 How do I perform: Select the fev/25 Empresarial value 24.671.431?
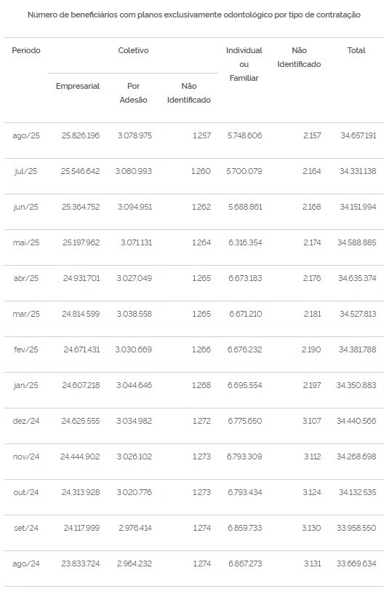coord(81,349)
